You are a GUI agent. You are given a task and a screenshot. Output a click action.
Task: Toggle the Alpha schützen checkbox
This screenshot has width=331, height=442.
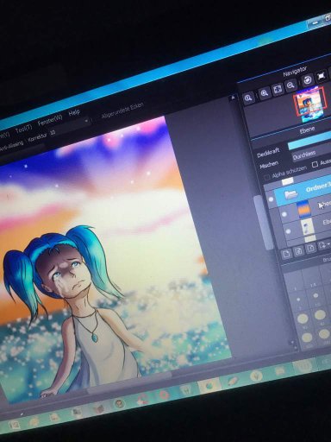click(x=266, y=177)
